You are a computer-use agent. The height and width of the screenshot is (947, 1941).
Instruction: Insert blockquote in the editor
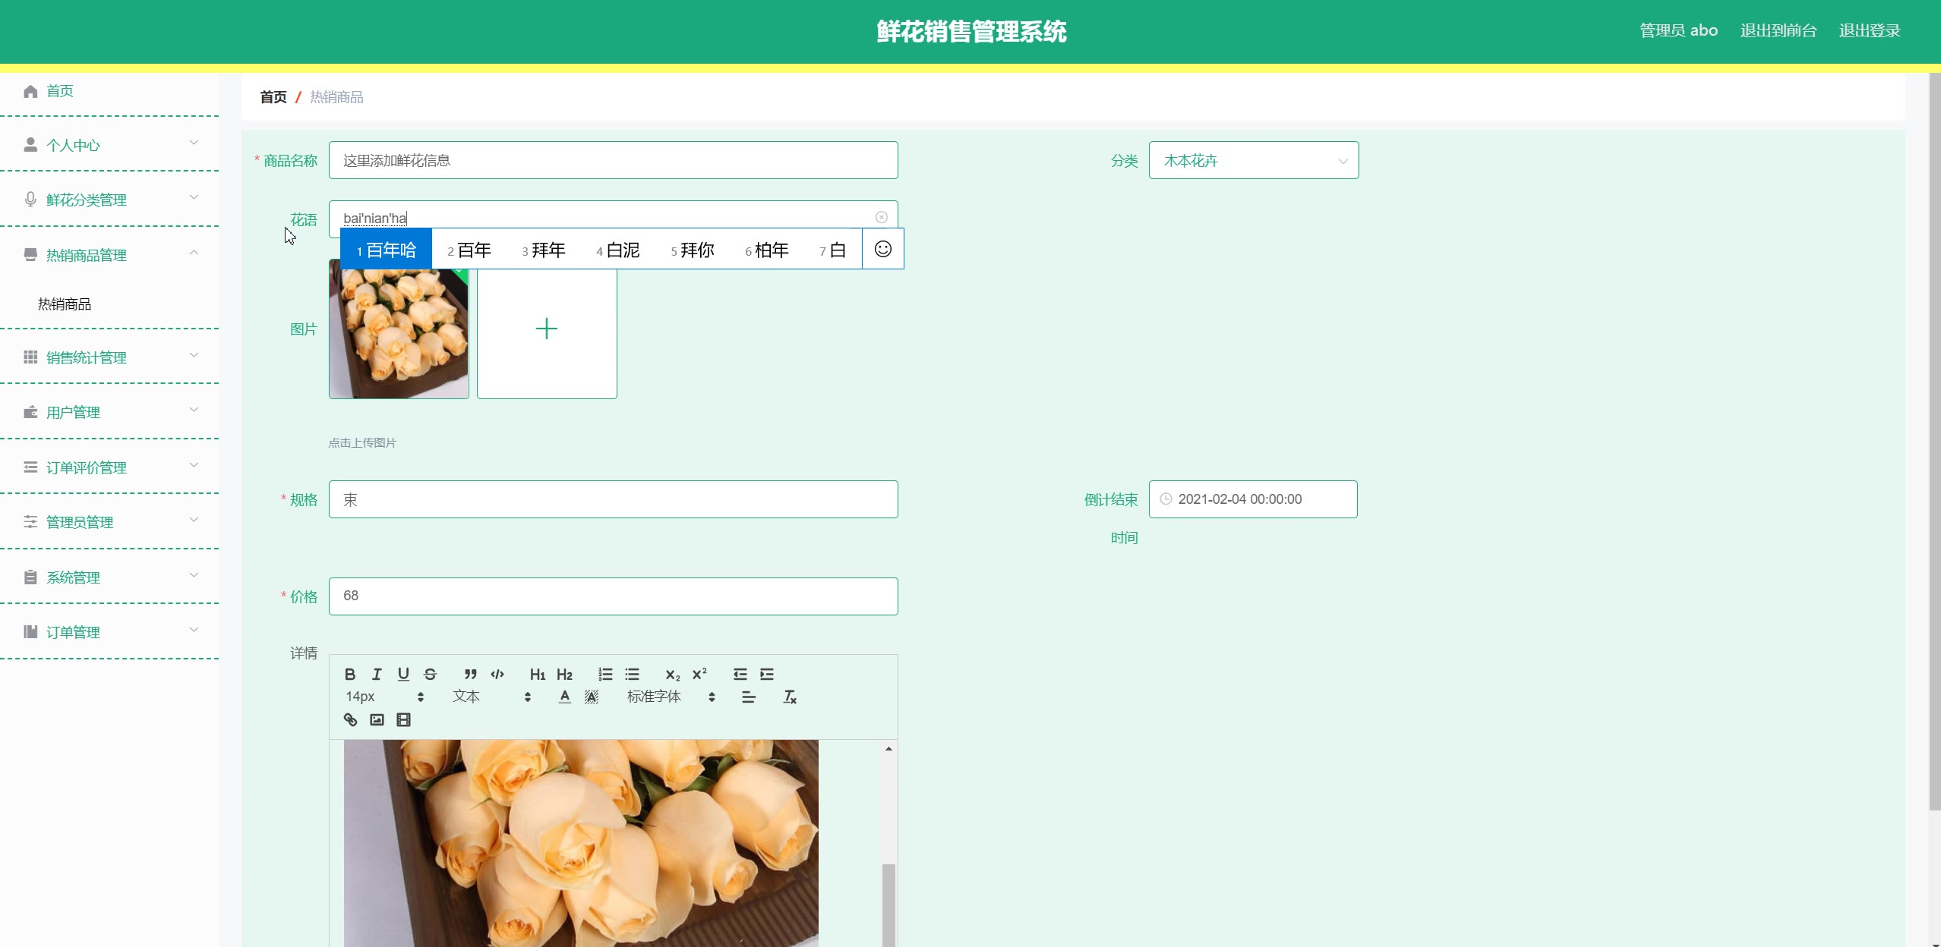(470, 674)
